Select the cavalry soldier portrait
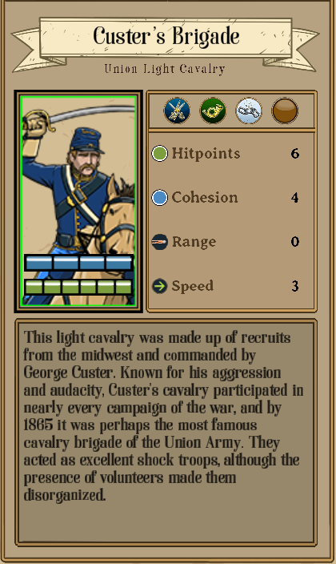The image size is (336, 564). 78,201
